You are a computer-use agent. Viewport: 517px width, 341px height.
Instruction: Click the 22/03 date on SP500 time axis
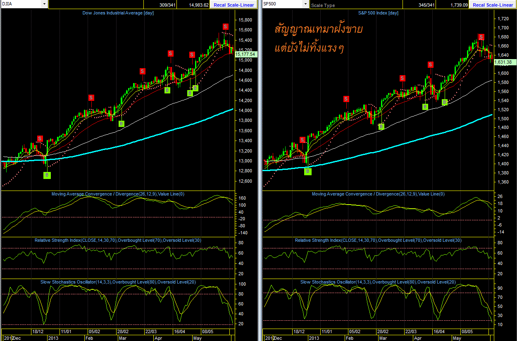tap(411, 331)
